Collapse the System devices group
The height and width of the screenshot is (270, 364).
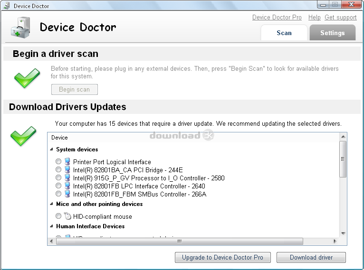51,149
